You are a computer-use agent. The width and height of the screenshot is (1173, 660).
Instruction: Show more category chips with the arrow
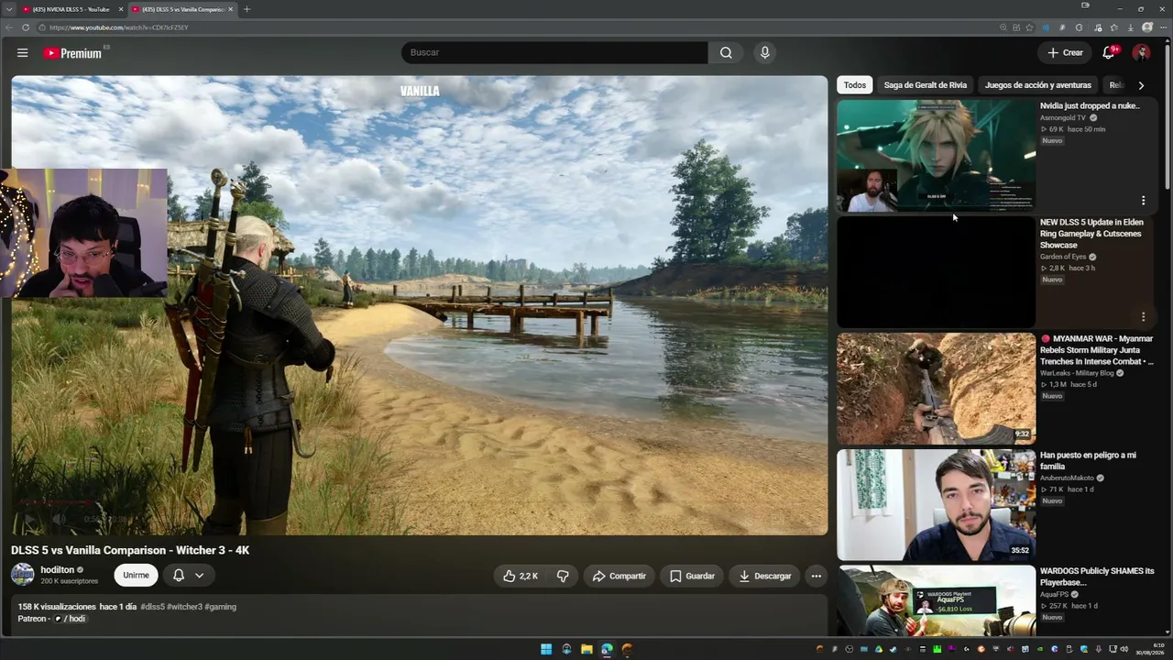point(1141,85)
